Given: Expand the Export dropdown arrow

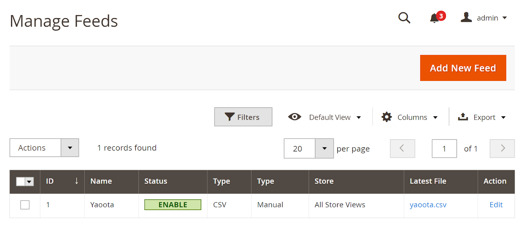Looking at the screenshot, I should (x=503, y=117).
